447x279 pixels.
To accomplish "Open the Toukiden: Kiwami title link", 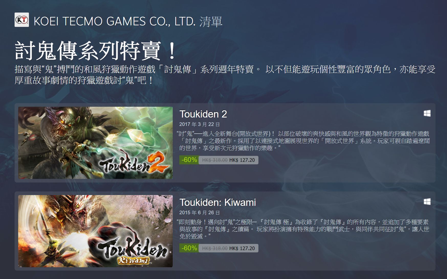I will [217, 202].
